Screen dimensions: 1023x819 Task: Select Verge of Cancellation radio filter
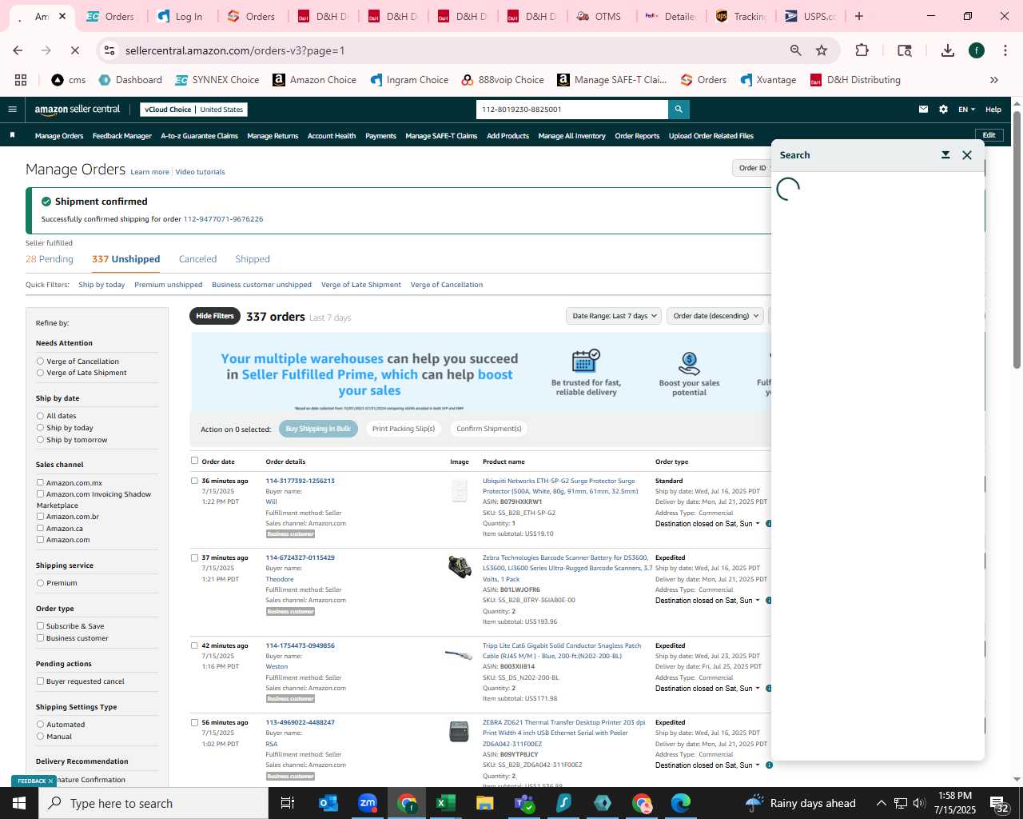(x=40, y=362)
